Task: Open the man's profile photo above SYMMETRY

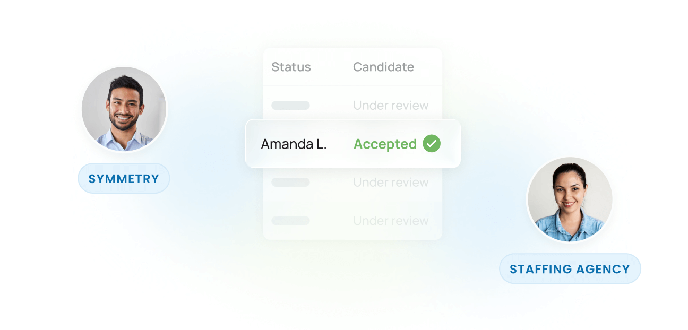Action: click(124, 109)
